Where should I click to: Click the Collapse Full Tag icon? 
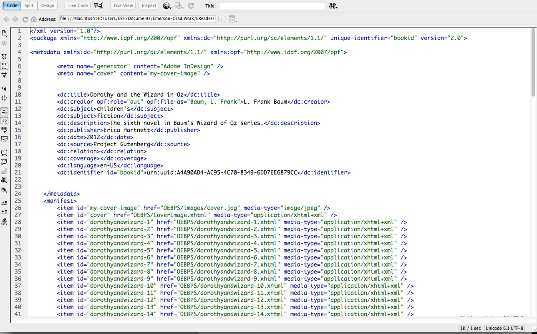[4, 56]
